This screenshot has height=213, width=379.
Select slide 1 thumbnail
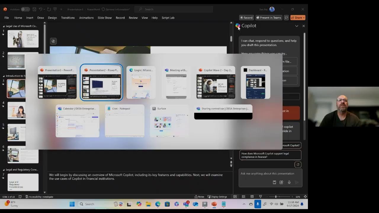(23, 39)
